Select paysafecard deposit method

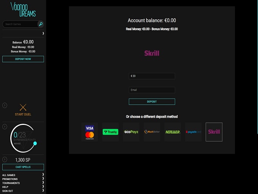coord(193,132)
